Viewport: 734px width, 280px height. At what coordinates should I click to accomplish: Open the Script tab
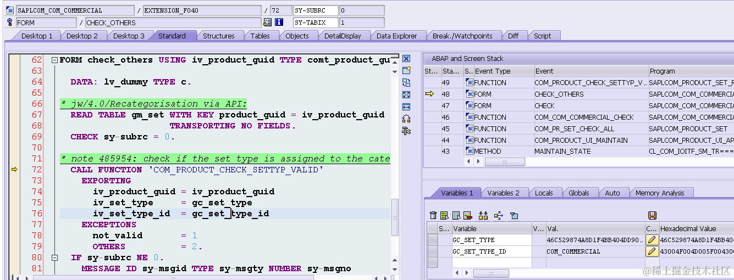(542, 36)
